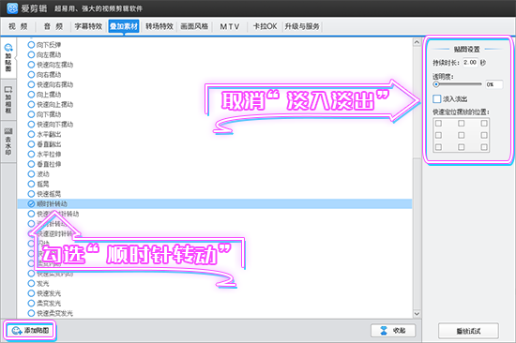Switch to the 字幕特效 tab
Image resolution: width=516 pixels, height=343 pixels.
coord(88,26)
